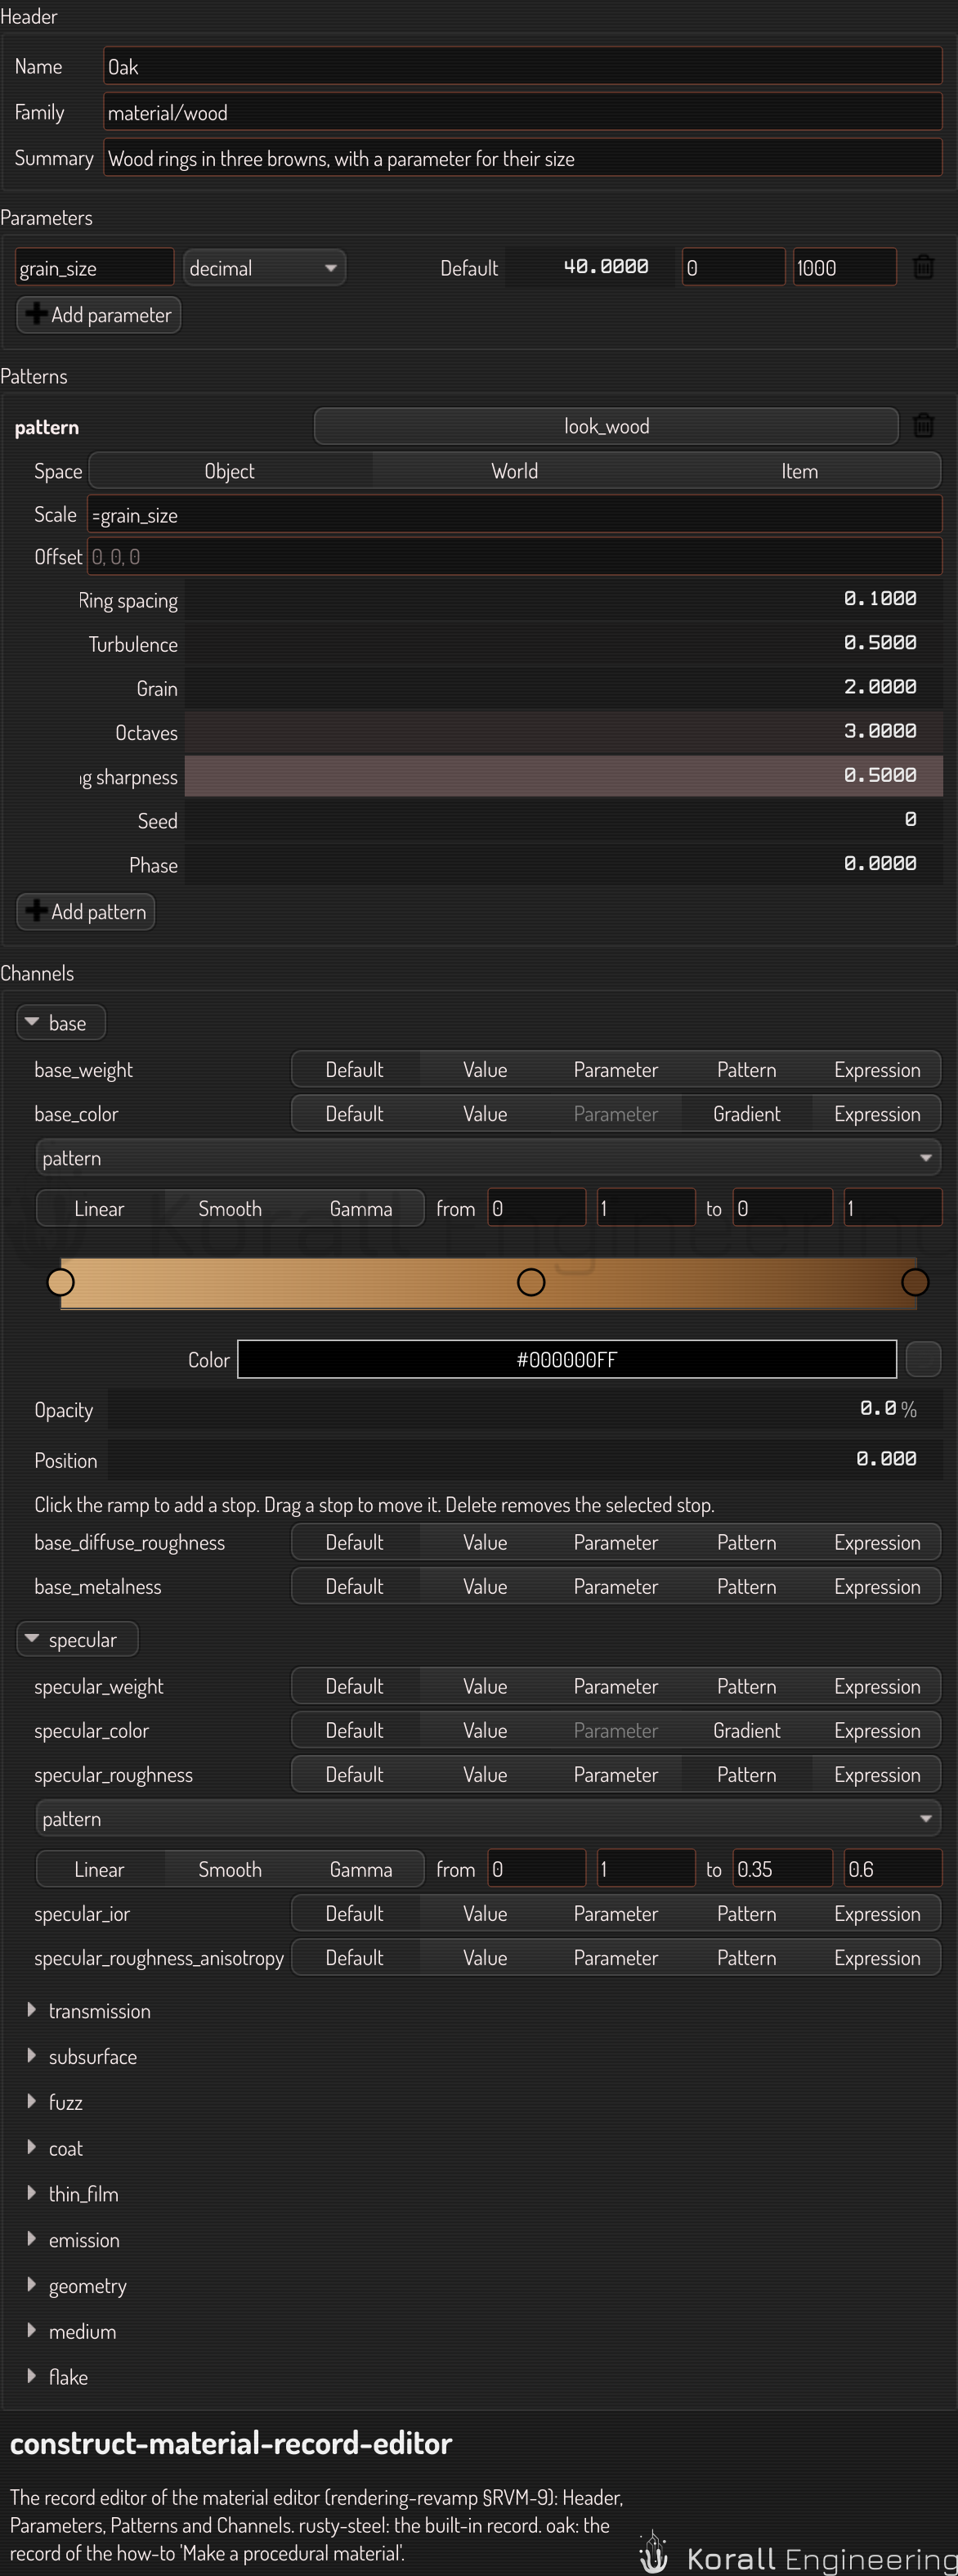Screen dimensions: 958x2576
Task: Click Add pattern button
Action: click(86, 912)
